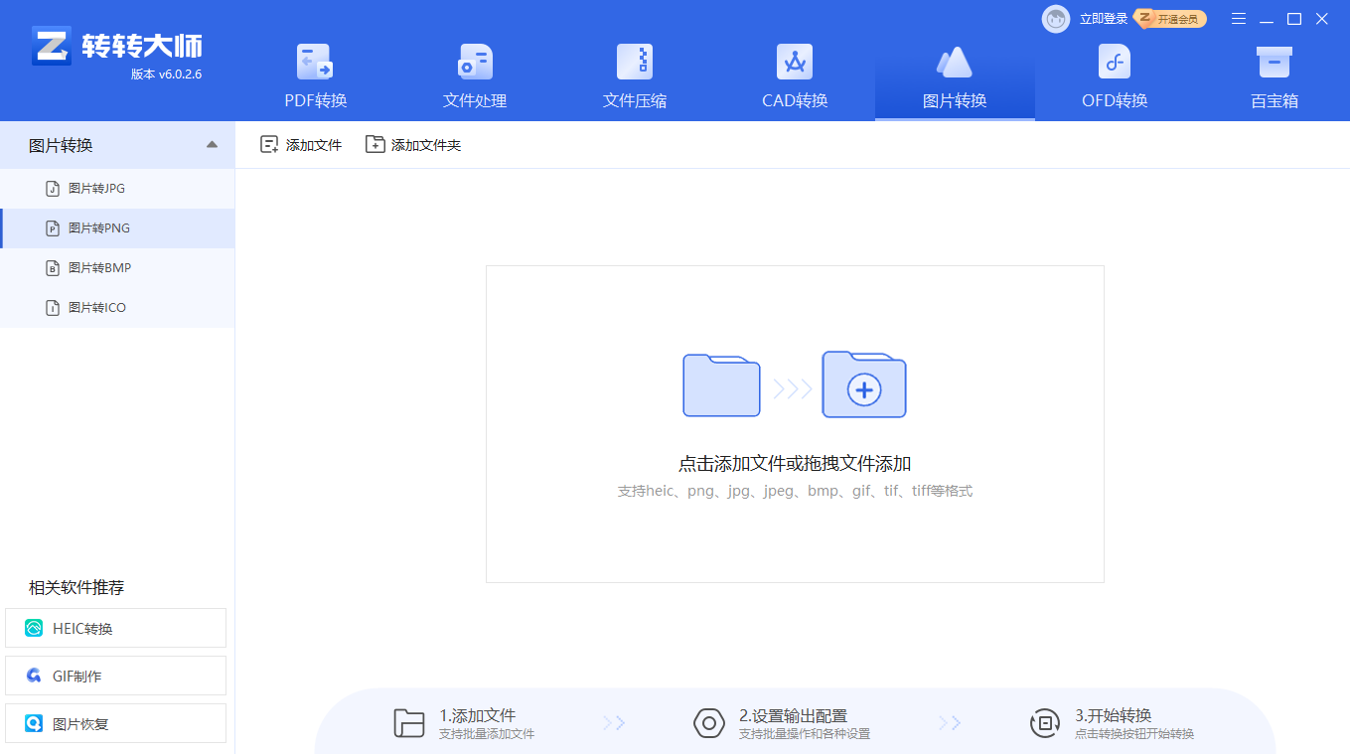Image resolution: width=1350 pixels, height=754 pixels.
Task: Select 图片转JPG in the sidebar
Action: [96, 189]
